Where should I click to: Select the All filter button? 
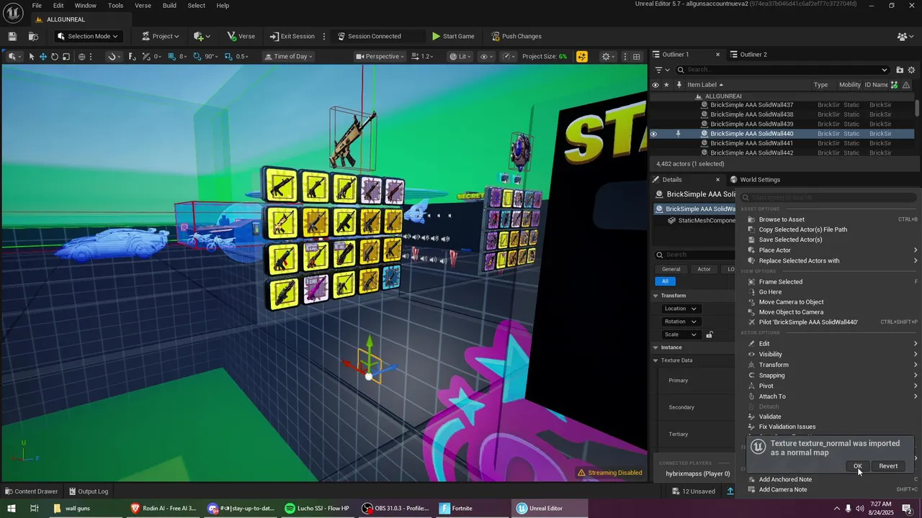coord(665,281)
